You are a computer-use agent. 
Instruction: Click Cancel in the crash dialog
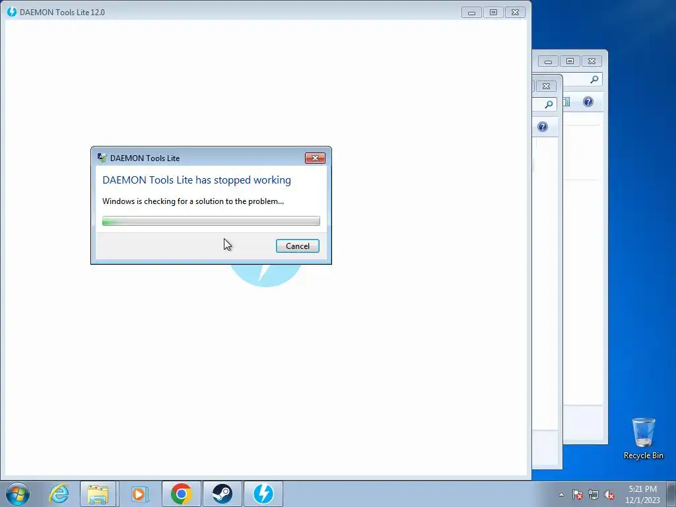coord(298,246)
